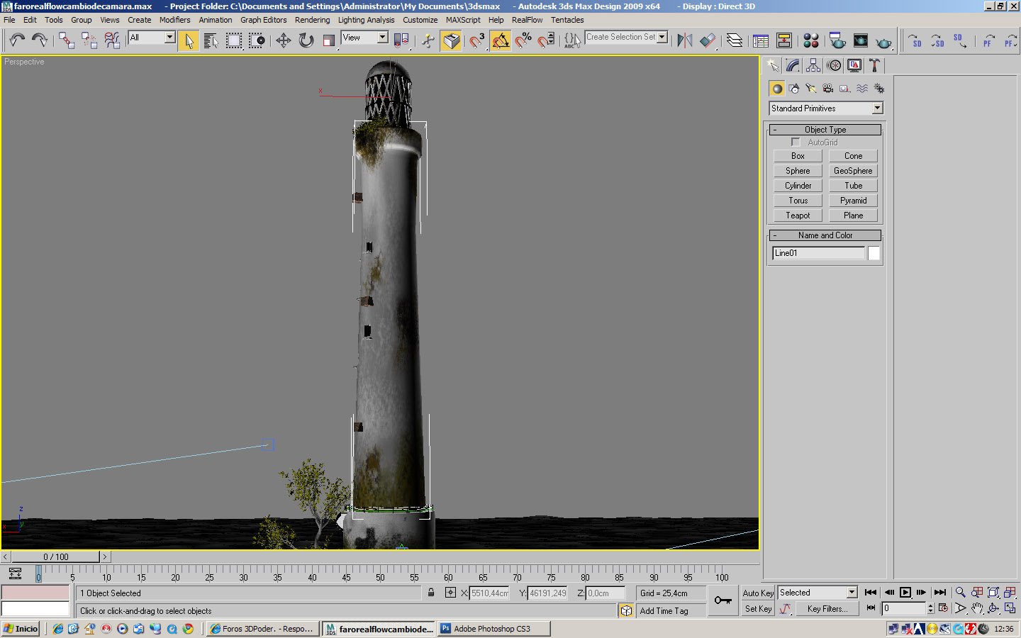Expand the Create Selection Set dropdown
1021x638 pixels.
click(662, 37)
